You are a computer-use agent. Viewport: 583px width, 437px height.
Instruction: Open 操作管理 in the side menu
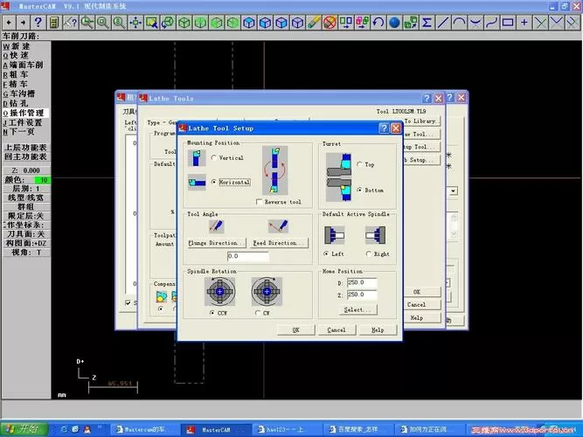[25, 113]
